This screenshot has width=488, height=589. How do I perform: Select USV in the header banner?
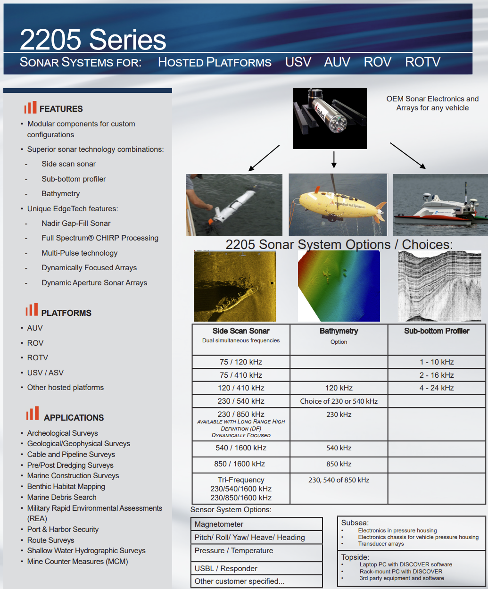(x=298, y=62)
